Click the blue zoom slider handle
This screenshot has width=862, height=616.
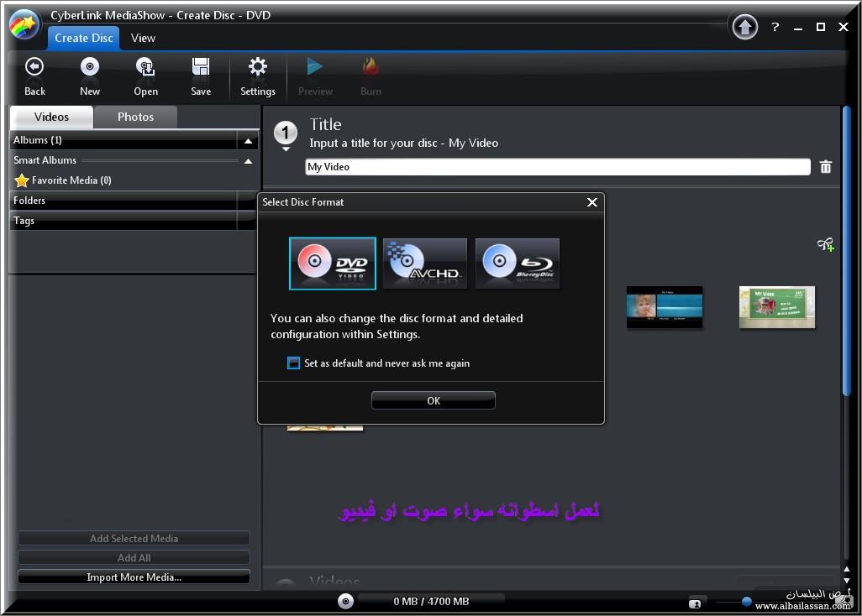point(747,601)
